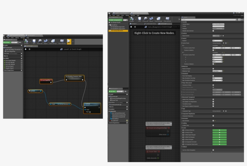Click the Search icon in Level Blueprint toolbar
This screenshot has width=247, height=166.
click(x=45, y=41)
